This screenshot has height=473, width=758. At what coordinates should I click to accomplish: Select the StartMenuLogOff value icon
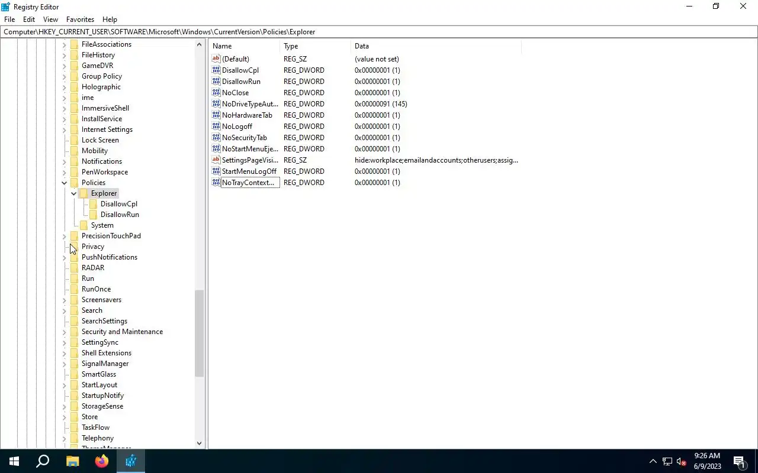216,171
